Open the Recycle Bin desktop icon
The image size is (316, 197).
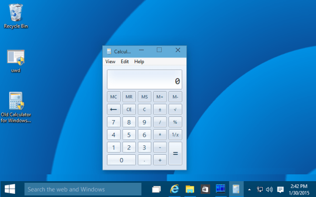(x=16, y=16)
